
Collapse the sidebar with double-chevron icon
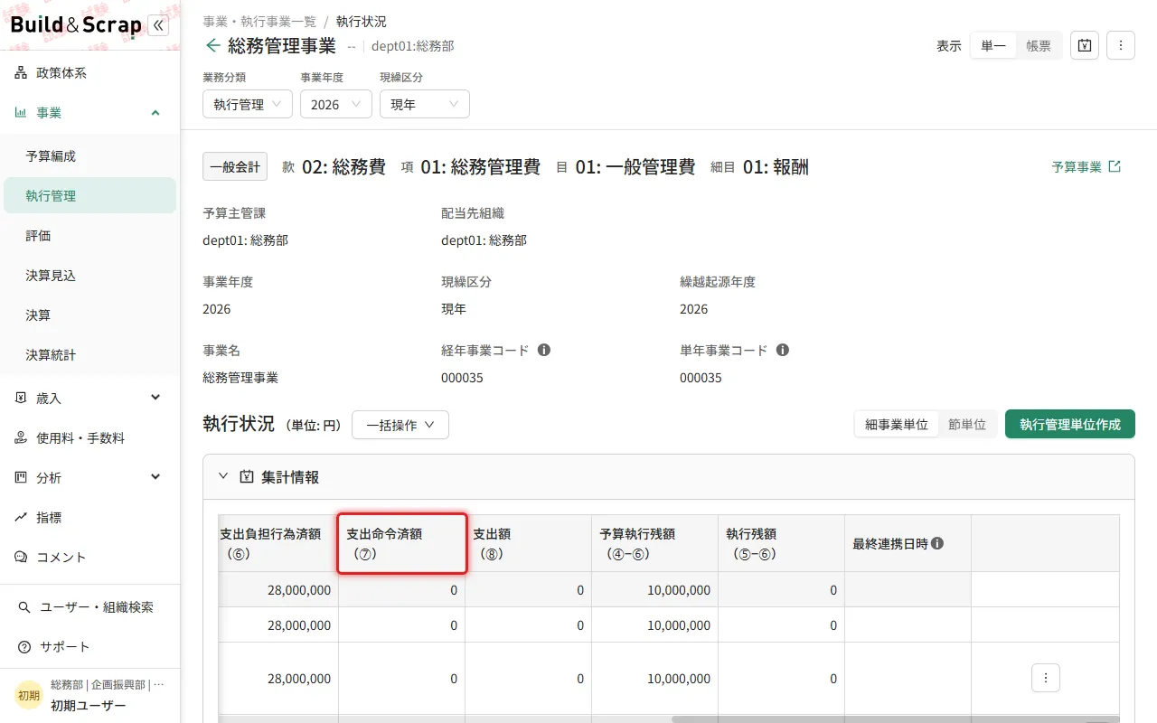(158, 25)
